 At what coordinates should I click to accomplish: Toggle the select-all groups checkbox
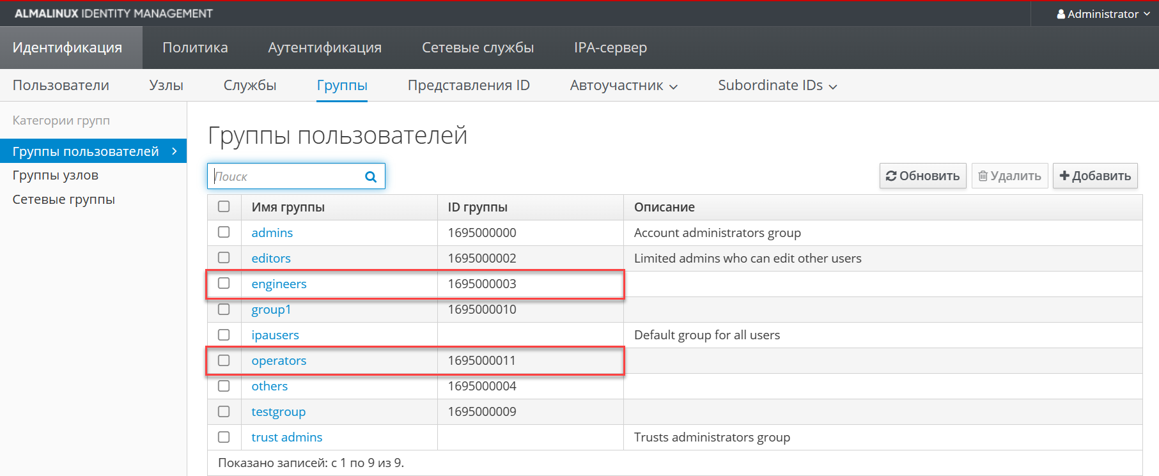(224, 206)
